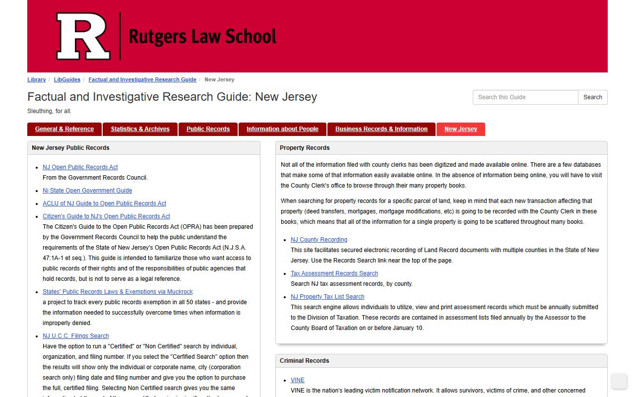
Task: Open NJ U.C.C. Filings Search link
Action: (x=75, y=336)
